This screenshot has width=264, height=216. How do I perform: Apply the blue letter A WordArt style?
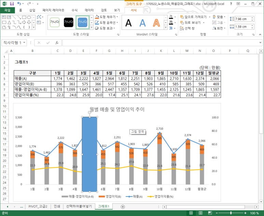click(x=142, y=23)
